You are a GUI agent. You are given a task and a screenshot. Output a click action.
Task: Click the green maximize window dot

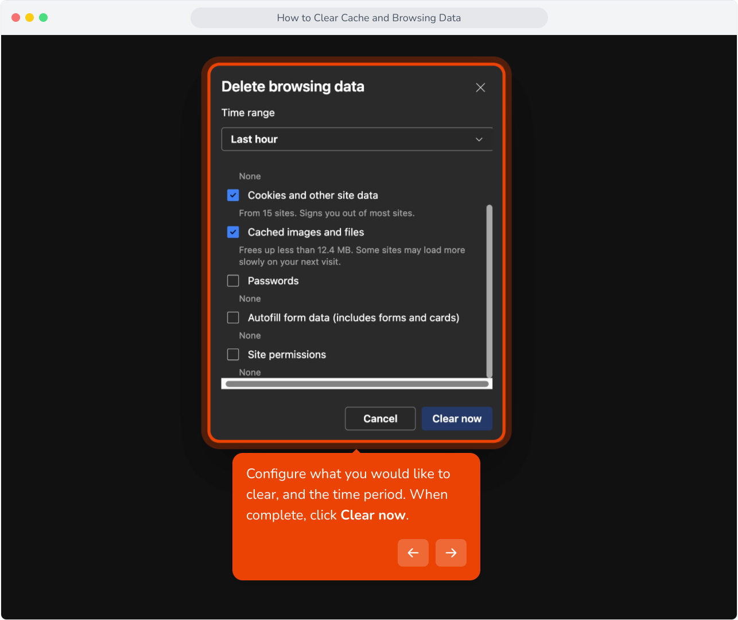pyautogui.click(x=43, y=18)
